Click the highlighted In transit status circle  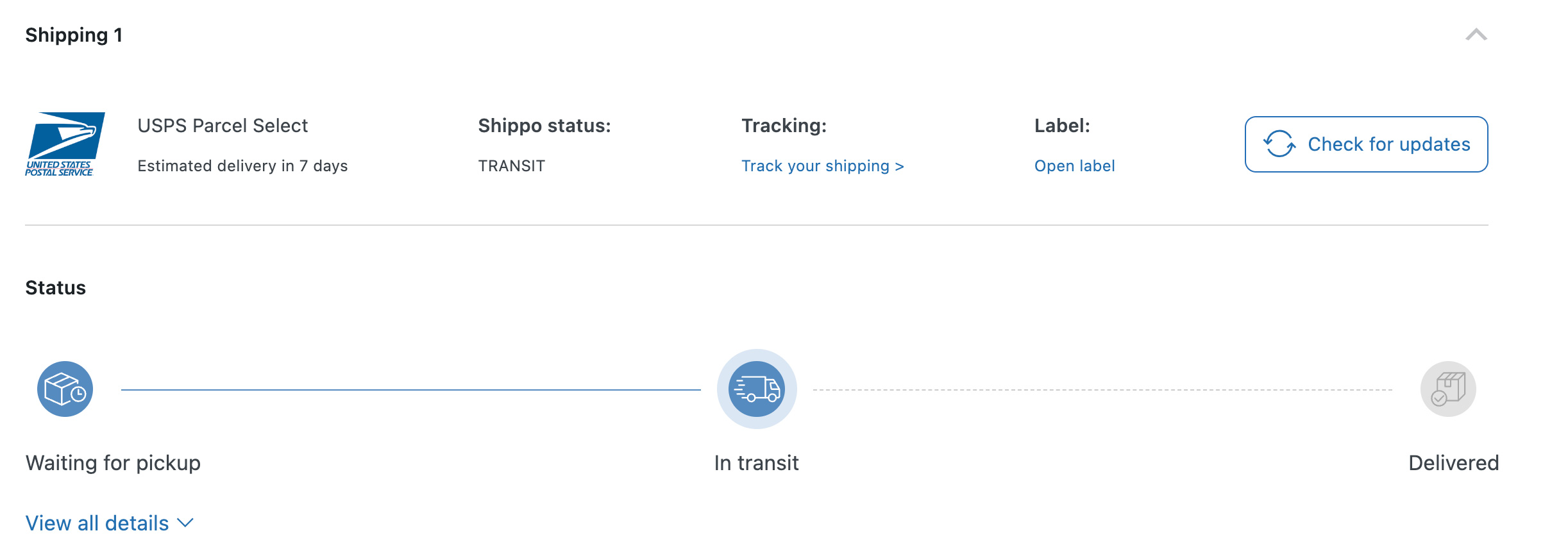[x=757, y=389]
